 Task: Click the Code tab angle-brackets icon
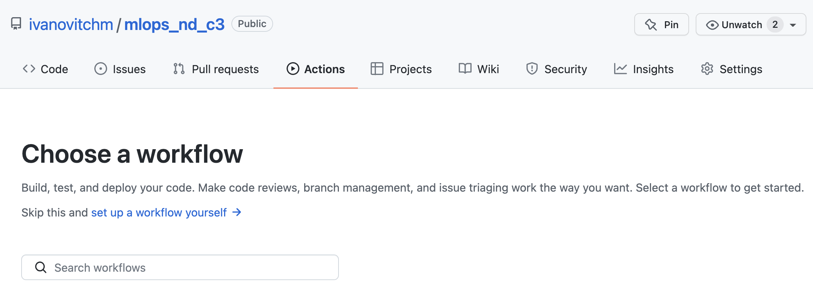(29, 69)
